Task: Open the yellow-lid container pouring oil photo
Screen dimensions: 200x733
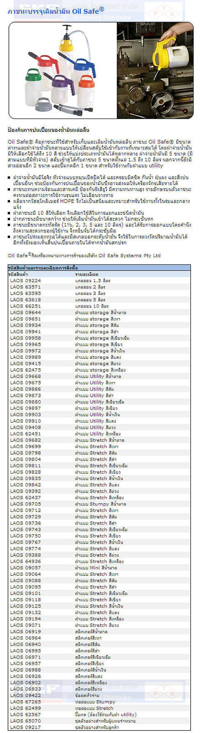Action: 155,70
